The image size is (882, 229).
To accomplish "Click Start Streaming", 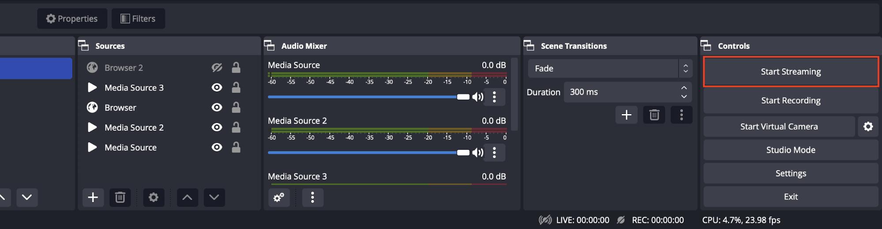I will pos(791,72).
